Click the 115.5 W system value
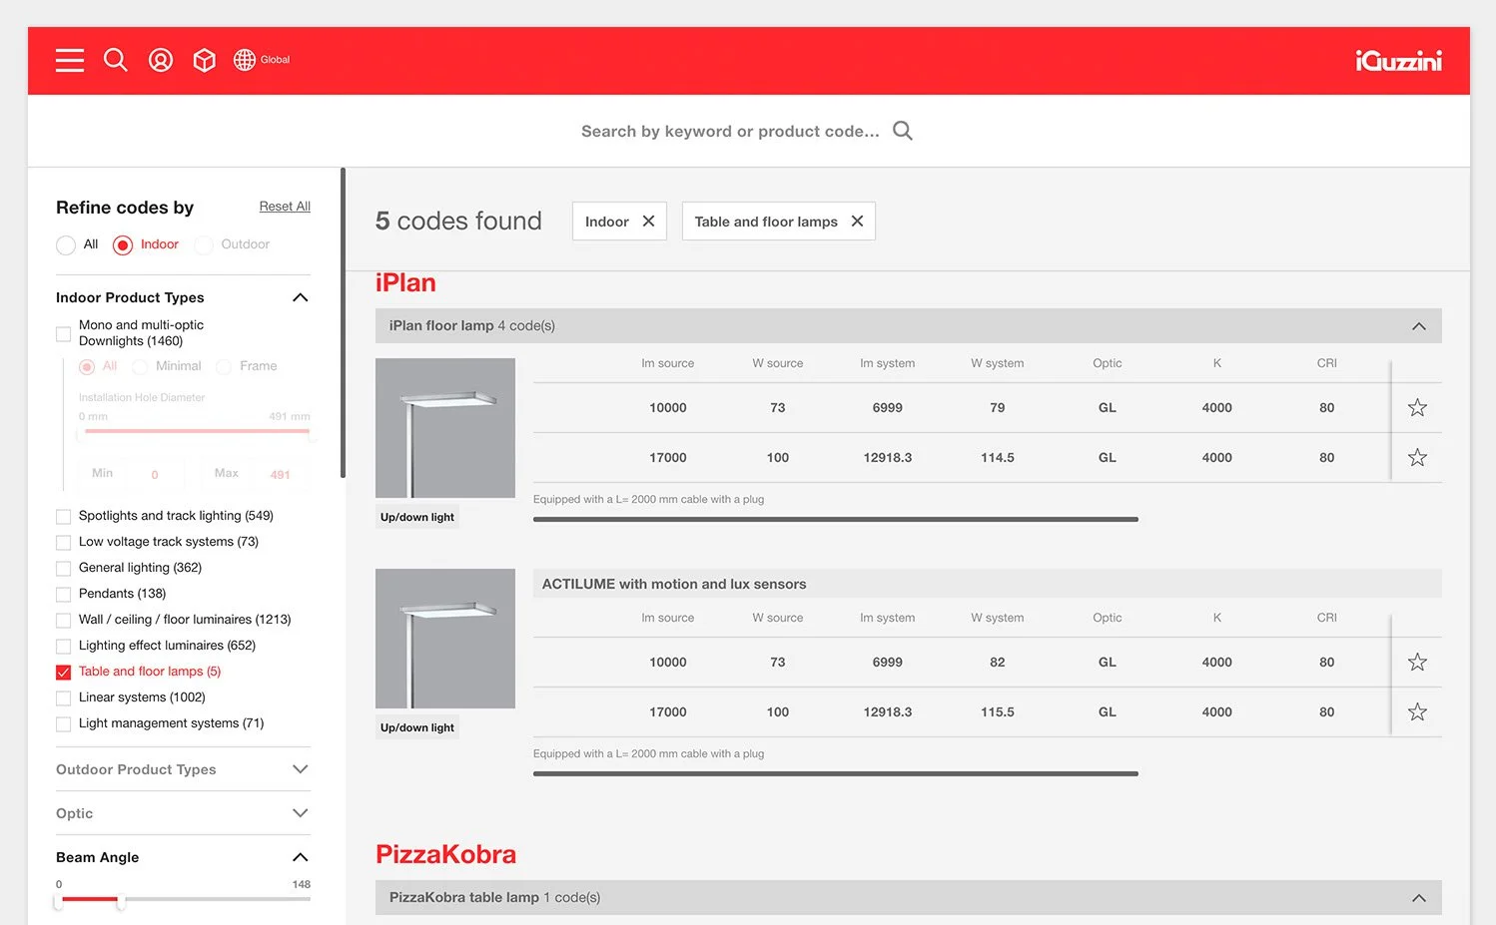 click(997, 711)
